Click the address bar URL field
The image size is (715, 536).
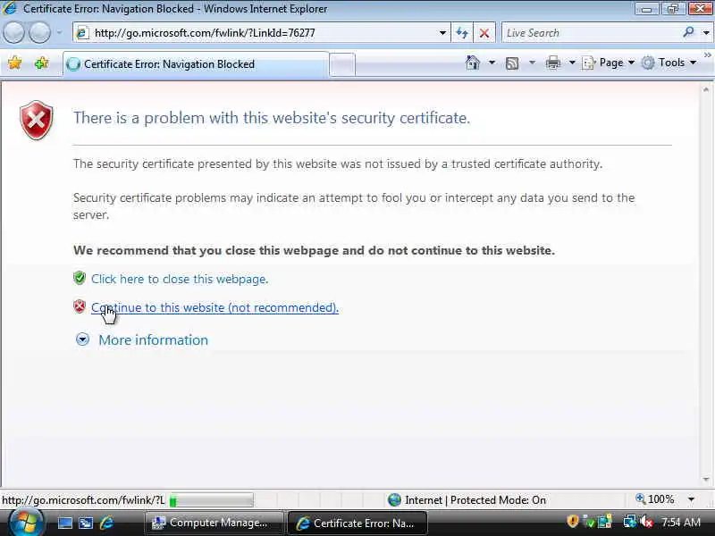[260, 33]
